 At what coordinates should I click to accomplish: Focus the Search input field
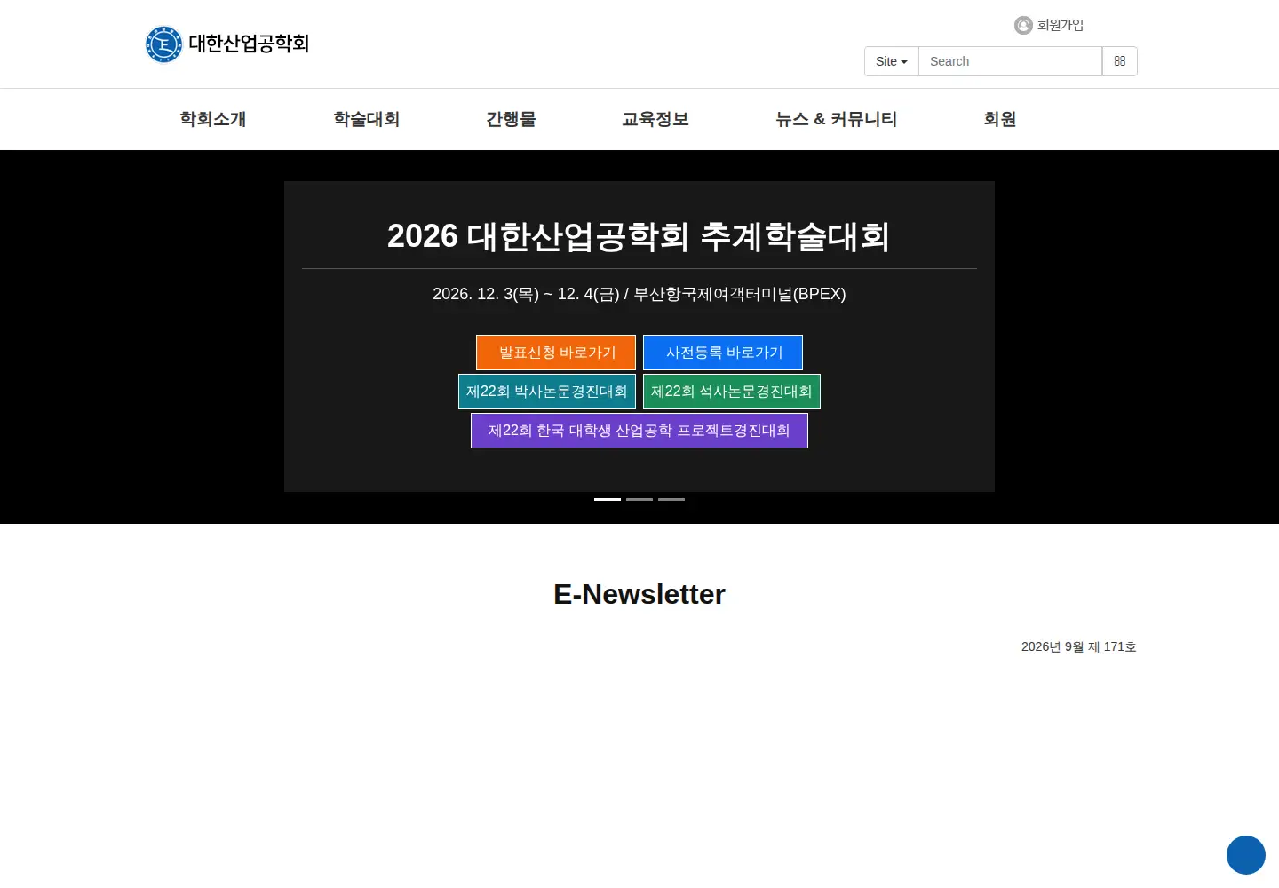point(1010,61)
